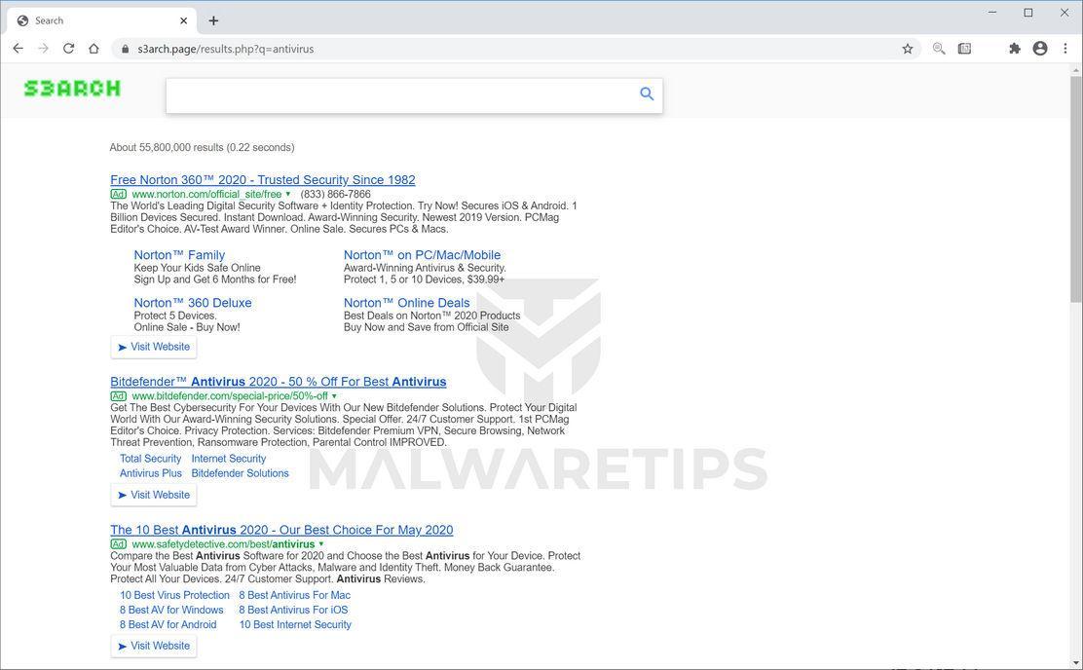Open Norton on PC/Mac/Mobile sitelink

coord(422,255)
